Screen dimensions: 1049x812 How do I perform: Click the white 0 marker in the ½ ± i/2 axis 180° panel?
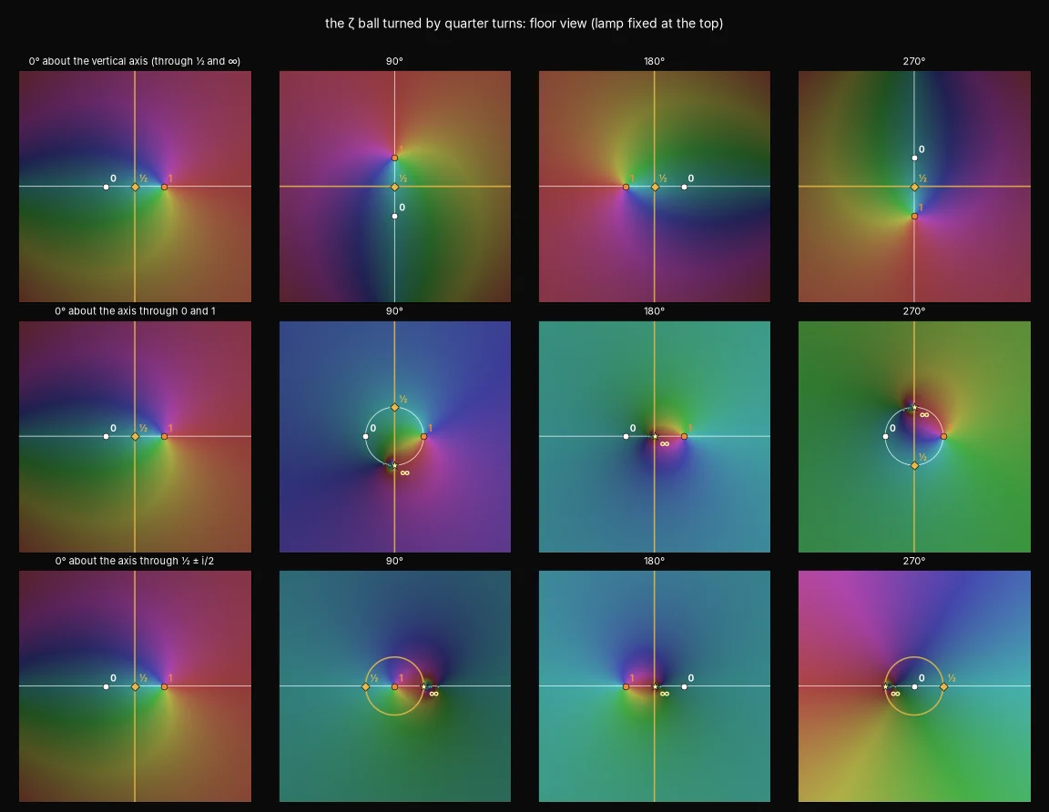[684, 686]
